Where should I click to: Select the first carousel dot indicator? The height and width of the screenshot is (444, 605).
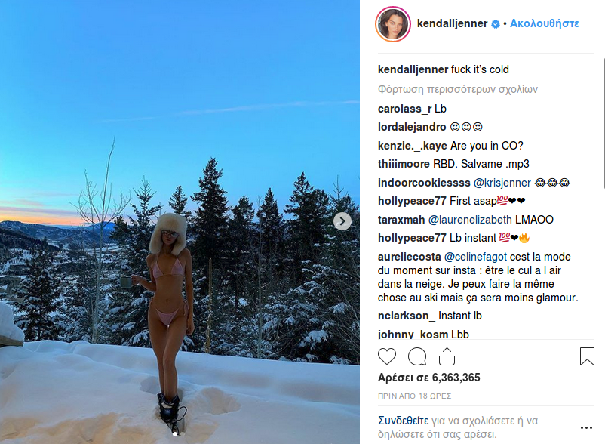pyautogui.click(x=175, y=434)
